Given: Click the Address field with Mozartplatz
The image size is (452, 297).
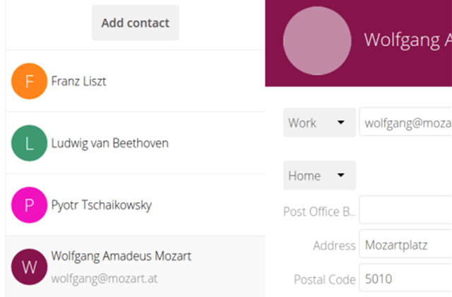Looking at the screenshot, I should tap(405, 245).
